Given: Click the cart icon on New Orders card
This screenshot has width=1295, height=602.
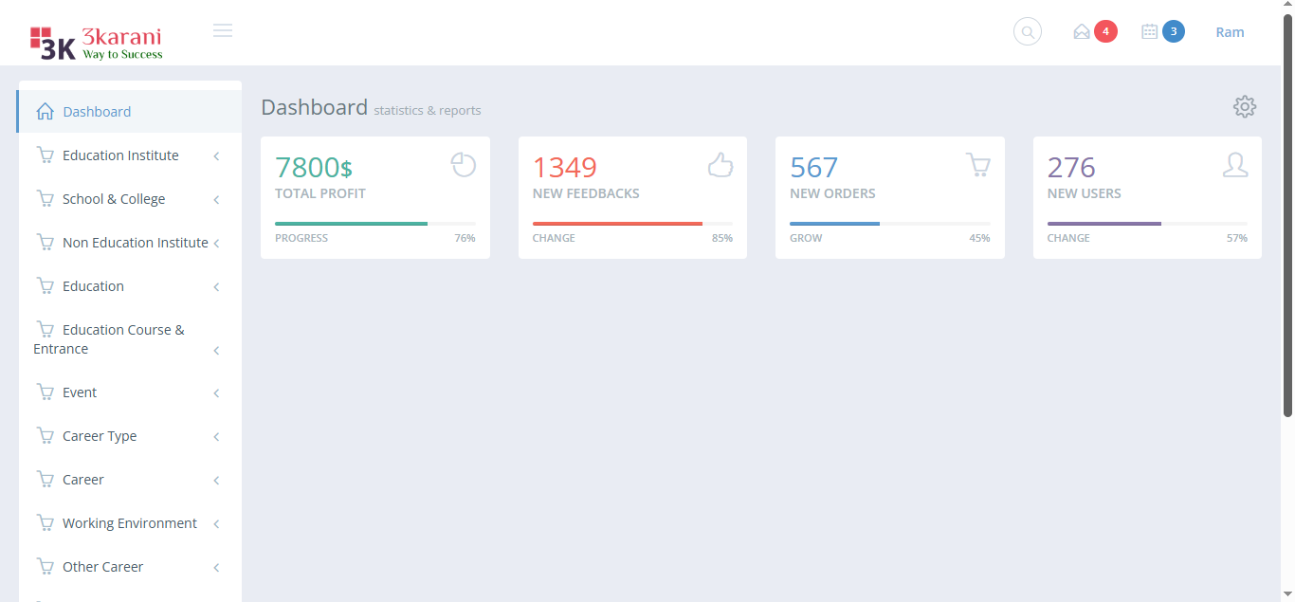Looking at the screenshot, I should (977, 165).
